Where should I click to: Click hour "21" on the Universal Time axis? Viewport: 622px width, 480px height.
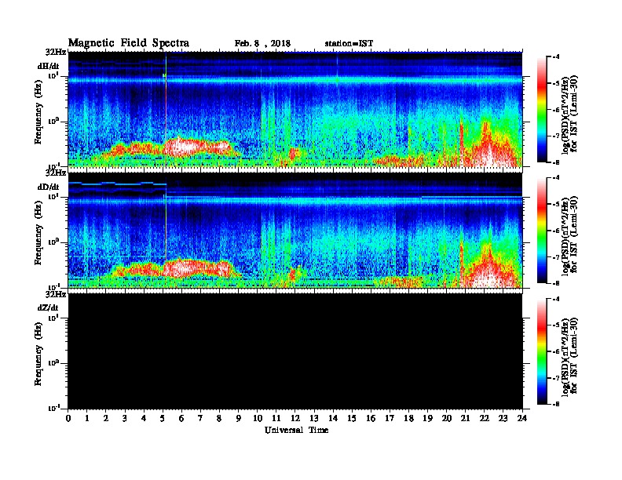tap(465, 418)
